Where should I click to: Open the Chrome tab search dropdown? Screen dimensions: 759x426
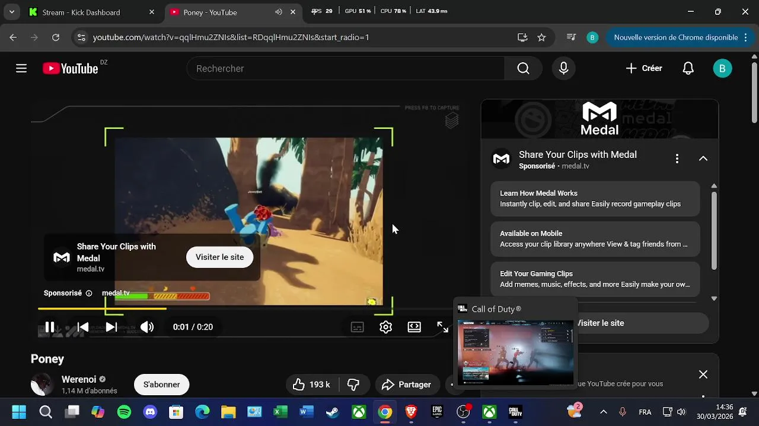(x=12, y=12)
